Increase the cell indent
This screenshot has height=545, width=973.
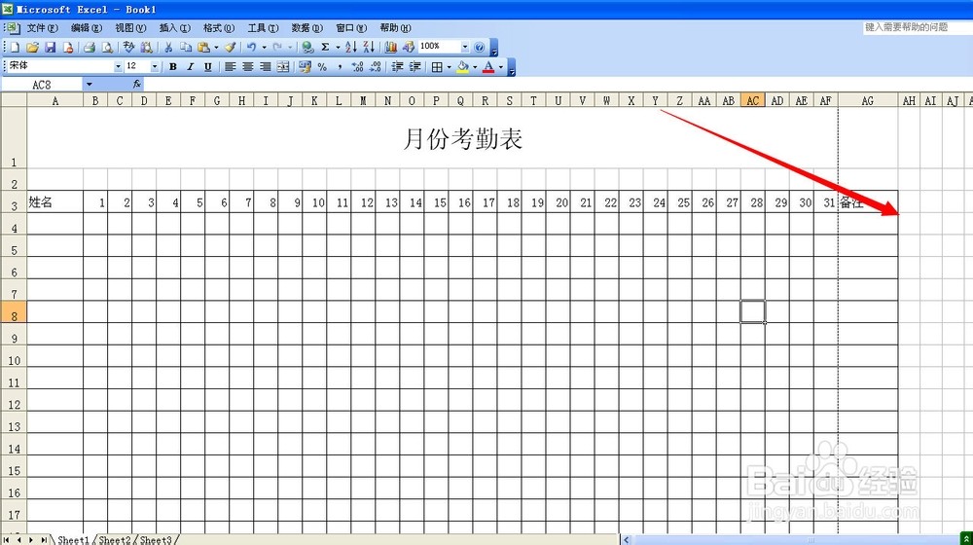click(x=415, y=67)
